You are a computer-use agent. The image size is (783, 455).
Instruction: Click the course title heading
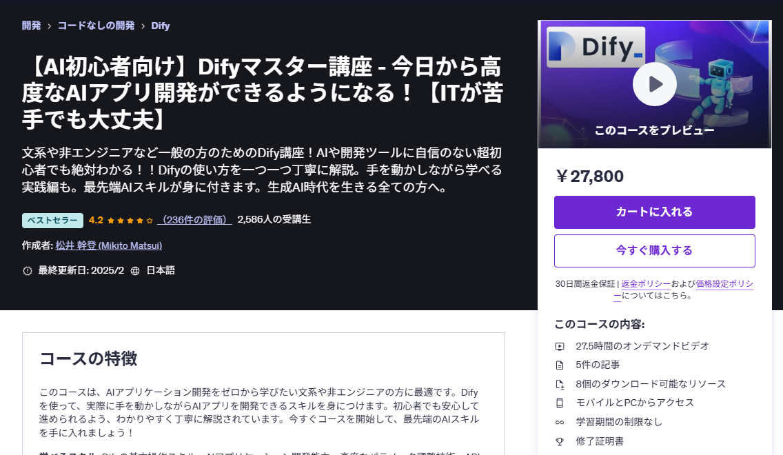pos(263,93)
